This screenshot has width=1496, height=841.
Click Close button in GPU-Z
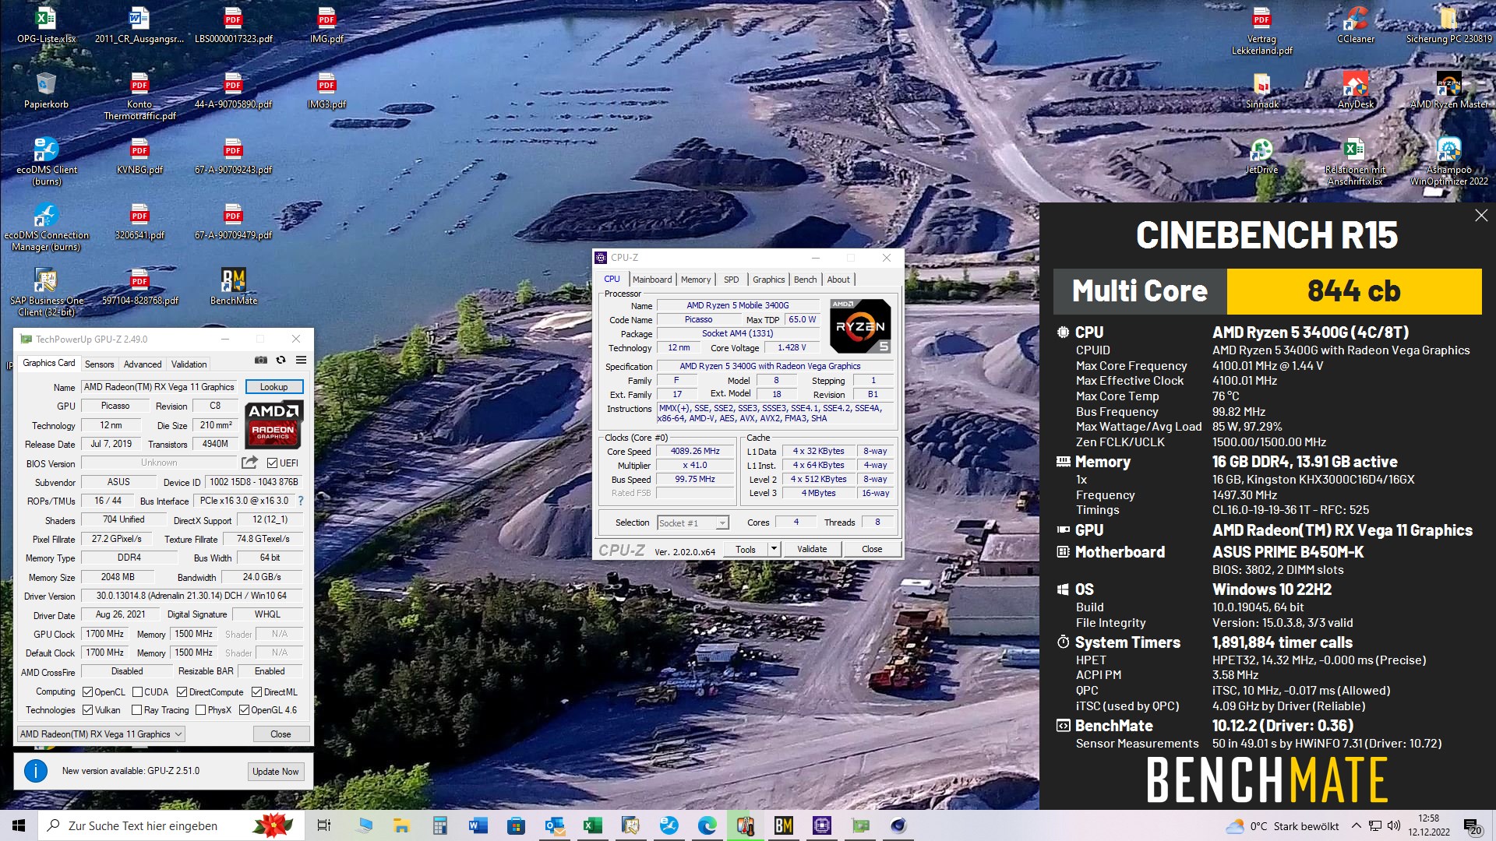point(280,734)
